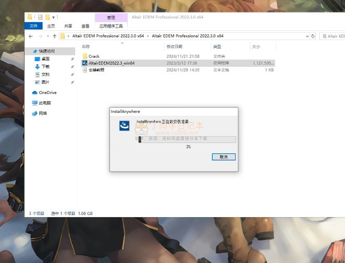345x263 pixels.
Task: Sort files by 名称 column
Action: [x=86, y=46]
